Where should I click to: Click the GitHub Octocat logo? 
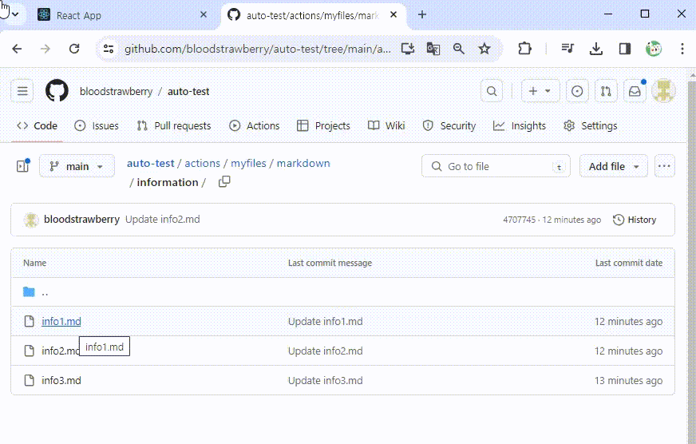pyautogui.click(x=57, y=90)
